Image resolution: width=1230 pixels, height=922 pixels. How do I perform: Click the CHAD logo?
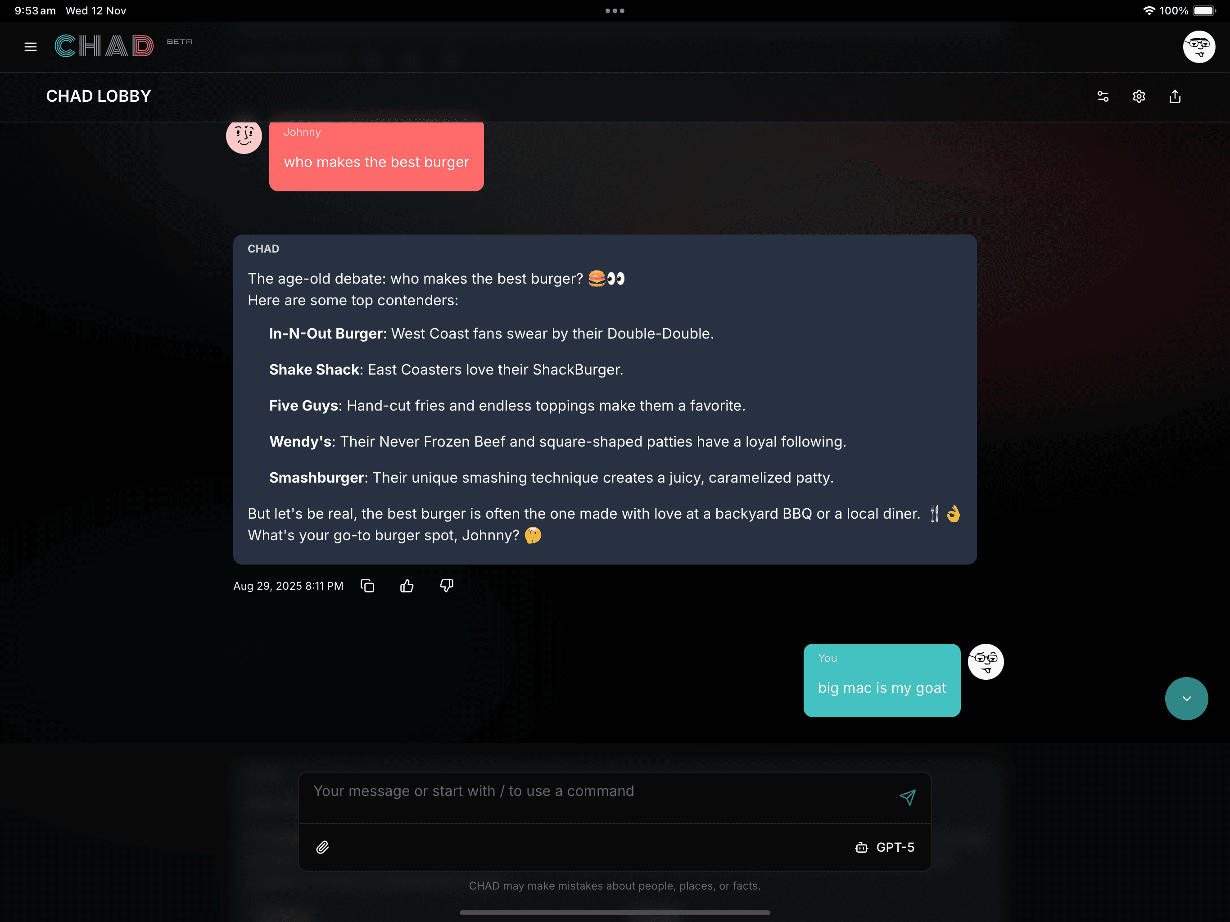click(x=104, y=46)
